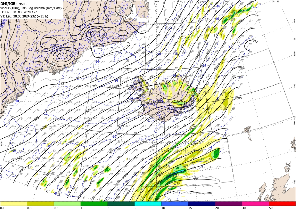Screen dimensions: 296x210
Task: Click the '30W' longitude label
Action: tap(110, 1)
